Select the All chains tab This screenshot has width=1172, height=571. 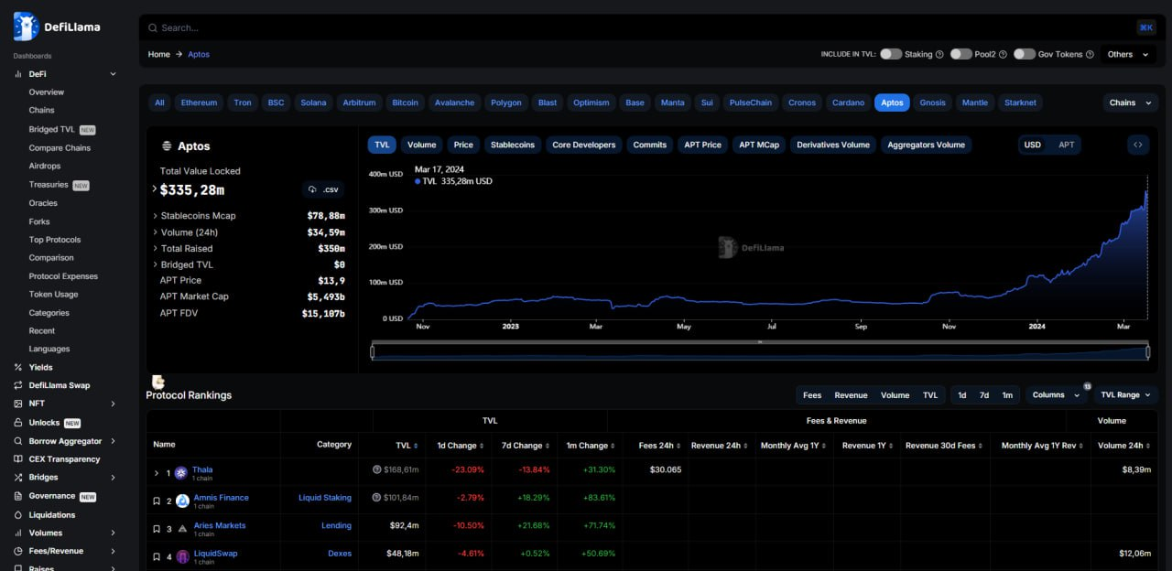pos(159,102)
